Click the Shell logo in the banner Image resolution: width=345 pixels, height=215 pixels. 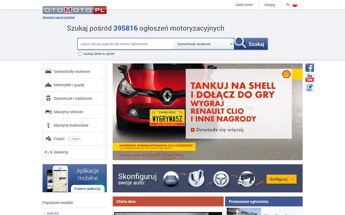tap(286, 74)
